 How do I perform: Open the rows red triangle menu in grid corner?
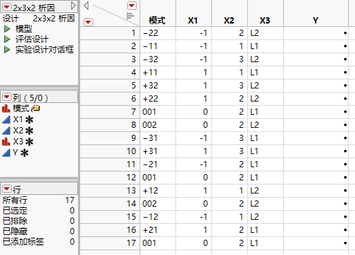[88, 22]
